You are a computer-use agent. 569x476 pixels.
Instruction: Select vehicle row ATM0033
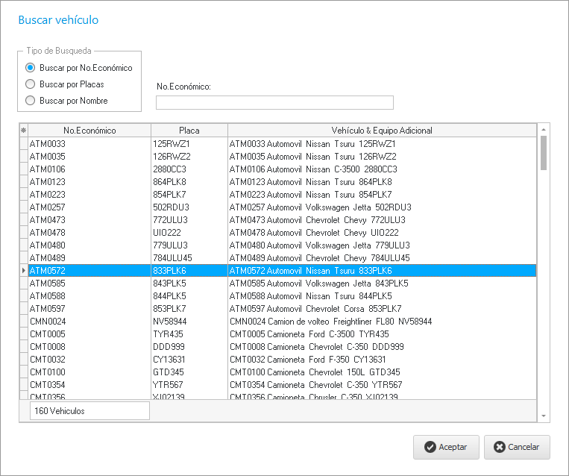[x=89, y=143]
